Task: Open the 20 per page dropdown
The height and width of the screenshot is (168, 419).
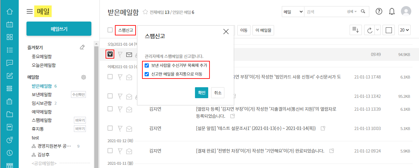Action: pyautogui.click(x=404, y=30)
